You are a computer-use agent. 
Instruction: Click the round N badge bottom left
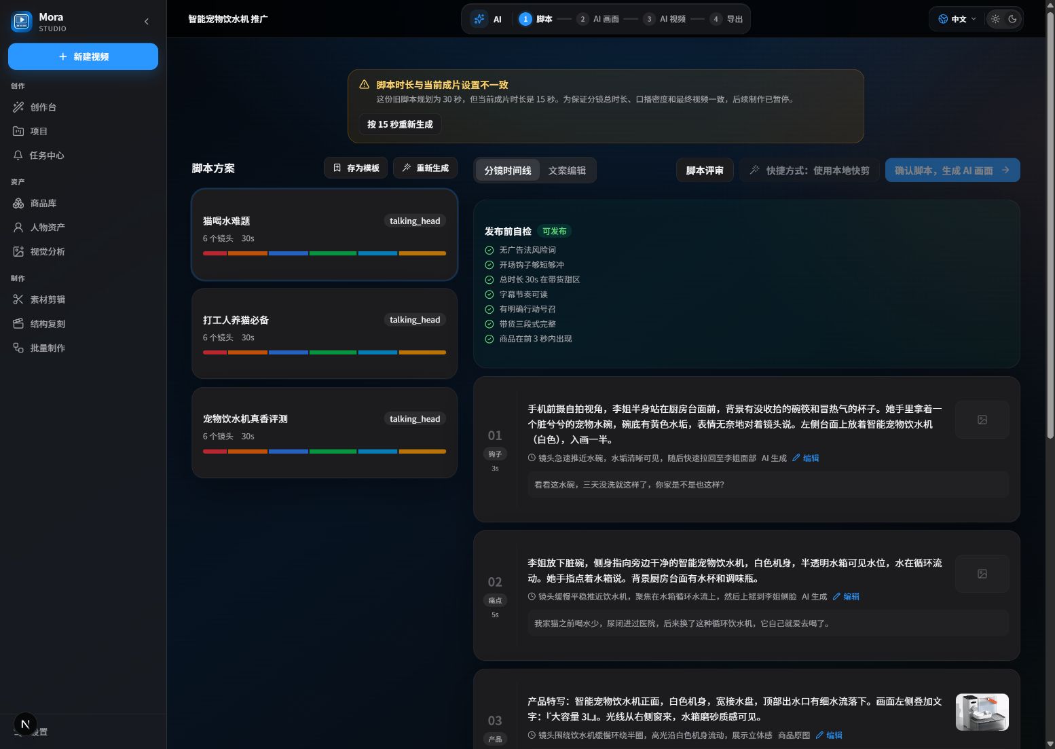[x=25, y=725]
